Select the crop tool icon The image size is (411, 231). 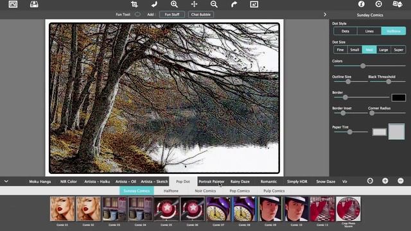(x=134, y=4)
